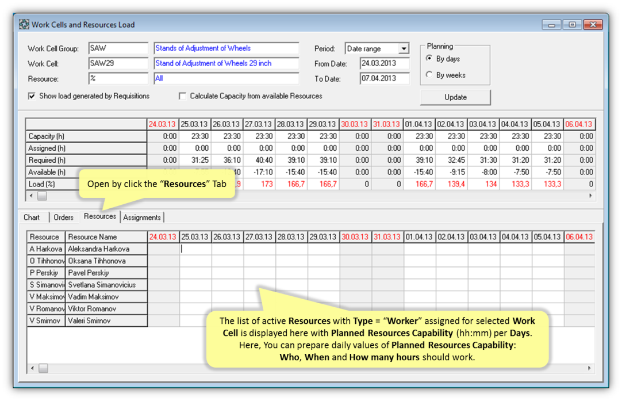Click Oksana Tihhonova's cell for 26.03.13
The image size is (622, 401).
click(x=228, y=261)
